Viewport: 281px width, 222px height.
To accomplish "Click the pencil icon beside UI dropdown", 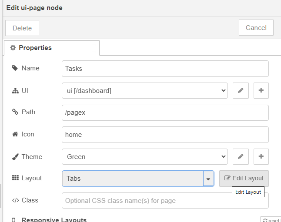I will 241,90.
